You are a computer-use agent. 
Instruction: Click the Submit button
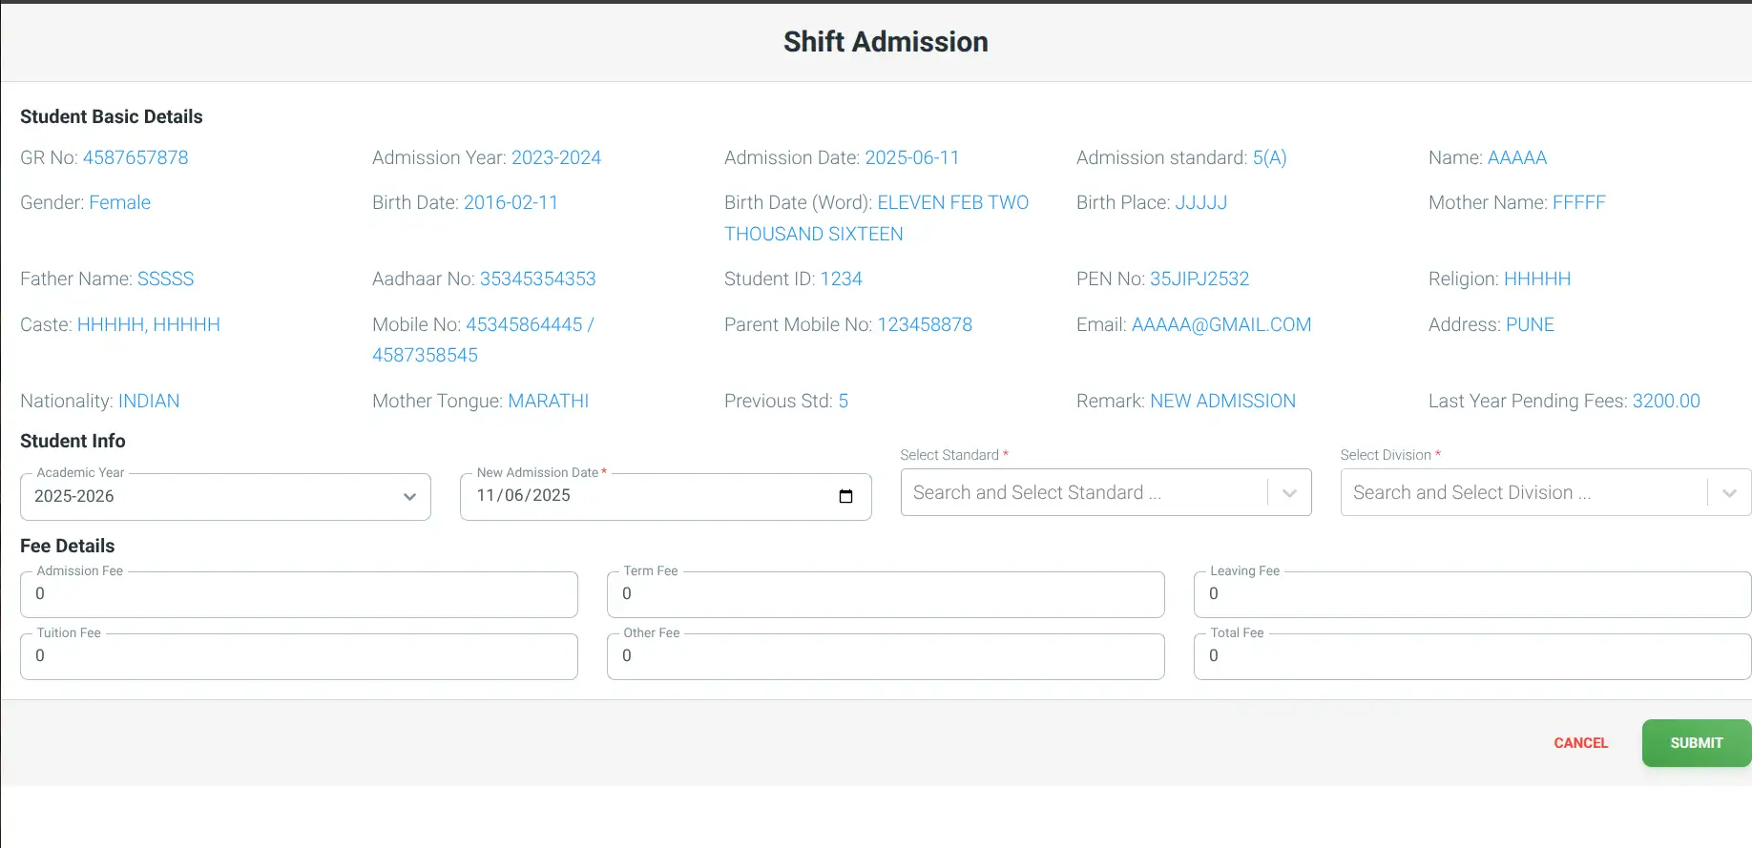[x=1696, y=743]
